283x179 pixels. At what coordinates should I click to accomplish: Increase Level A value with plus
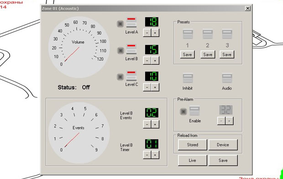(155, 33)
